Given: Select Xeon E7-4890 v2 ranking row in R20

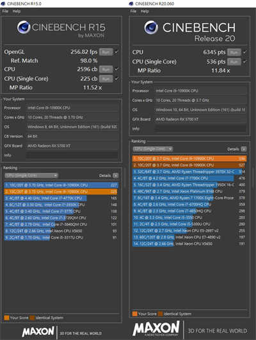Looking at the screenshot, I should pos(189,237).
